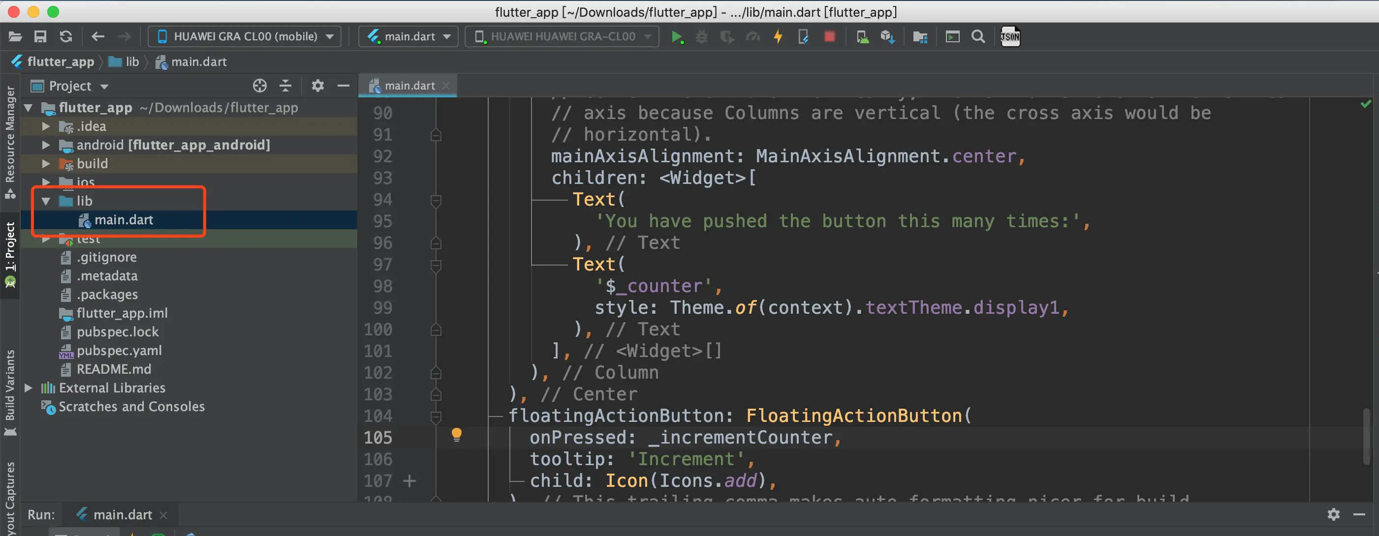Image resolution: width=1379 pixels, height=536 pixels.
Task: Collapse the lib folder in tree
Action: (46, 201)
